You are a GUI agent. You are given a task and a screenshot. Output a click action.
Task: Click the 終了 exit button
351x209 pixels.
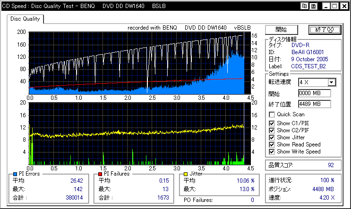(x=325, y=30)
